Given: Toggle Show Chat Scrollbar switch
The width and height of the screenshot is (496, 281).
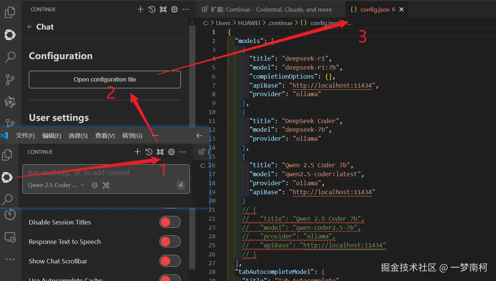Looking at the screenshot, I should tap(170, 261).
